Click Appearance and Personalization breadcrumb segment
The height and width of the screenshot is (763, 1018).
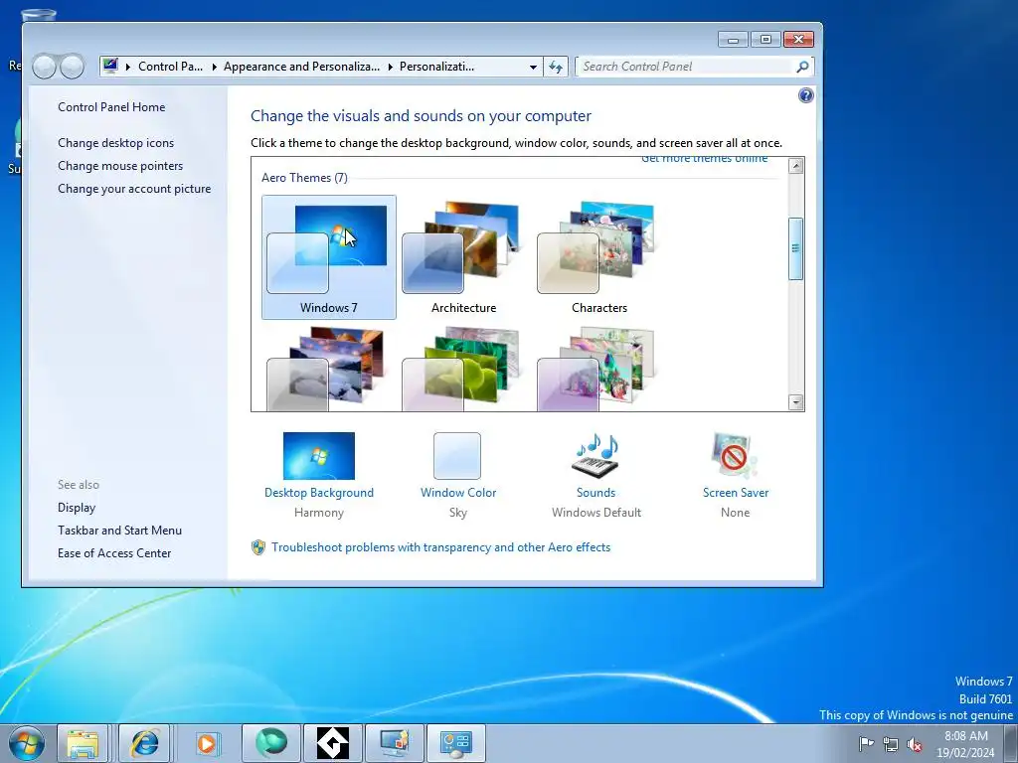[301, 67]
